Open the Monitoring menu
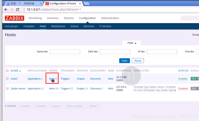199x121 pixels. 35,18
